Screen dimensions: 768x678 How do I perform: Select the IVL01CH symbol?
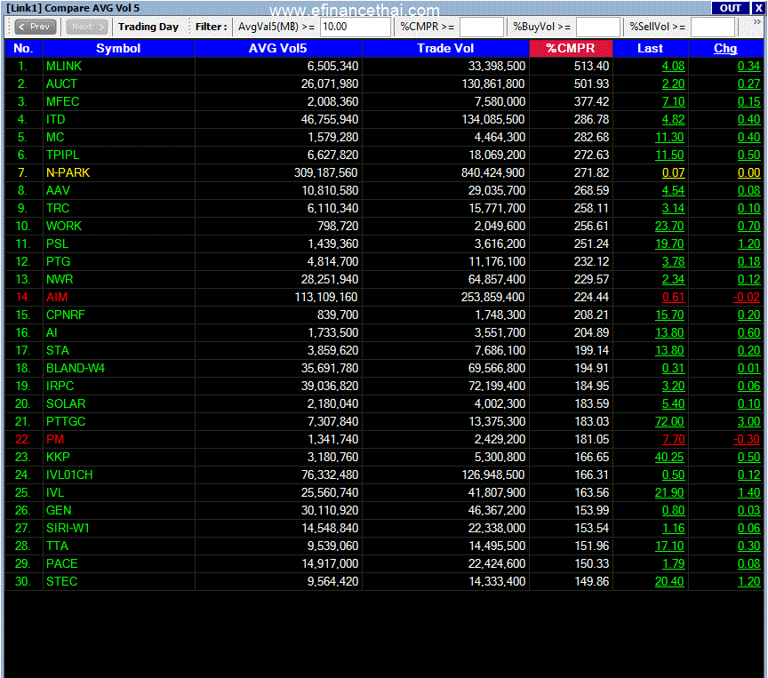point(69,475)
